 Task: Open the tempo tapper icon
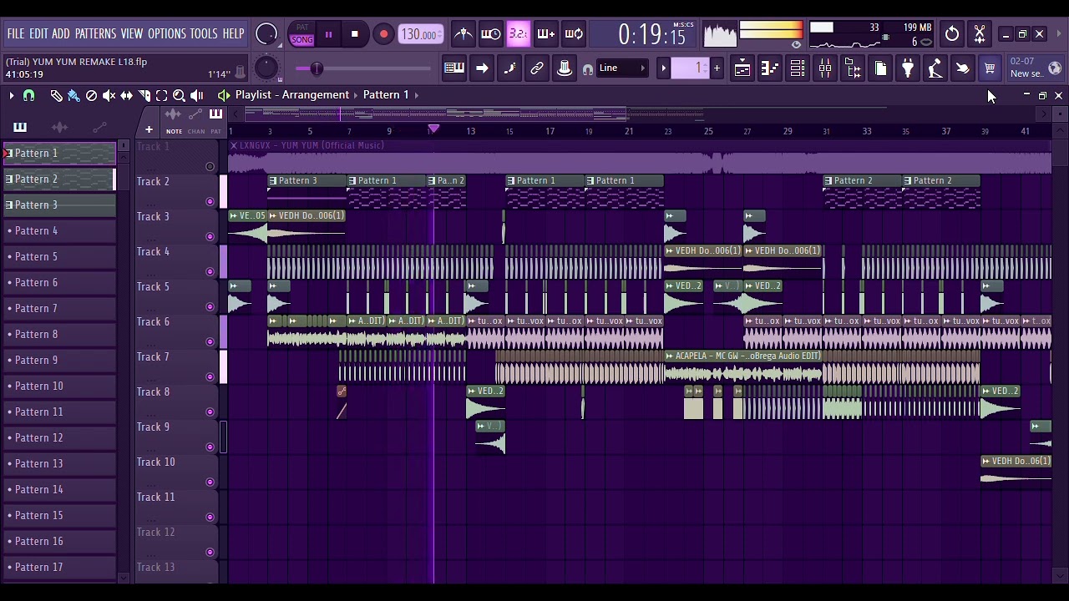tap(935, 68)
